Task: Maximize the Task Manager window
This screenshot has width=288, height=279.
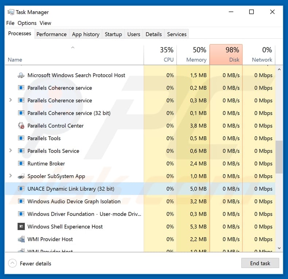Action: [x=252, y=12]
